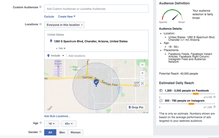This screenshot has height=138, width=219.
Task: Open the Include locations dropdown menu
Action: tap(56, 55)
